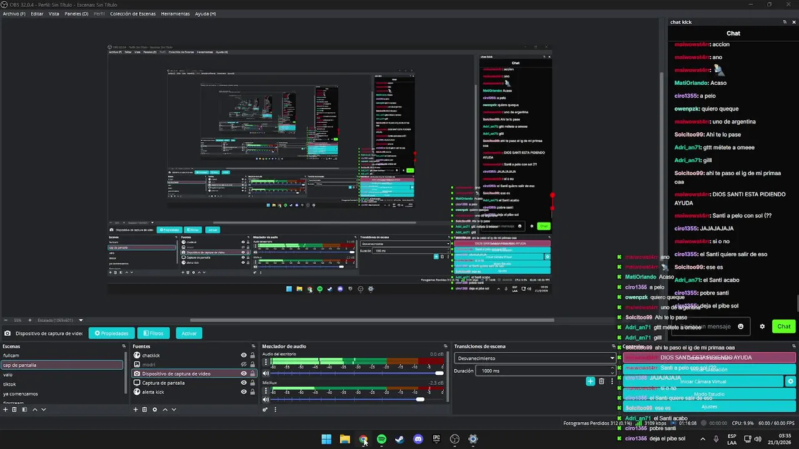Mute Audio del escritorio speaker icon
799x449 pixels.
266,374
